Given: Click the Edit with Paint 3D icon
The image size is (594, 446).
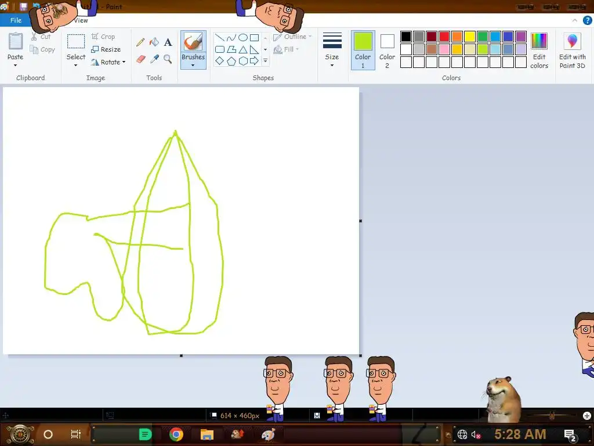Looking at the screenshot, I should [x=572, y=41].
